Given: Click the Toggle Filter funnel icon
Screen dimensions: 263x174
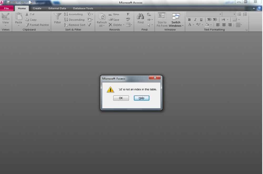Looking at the screenshot, I should coord(89,25).
